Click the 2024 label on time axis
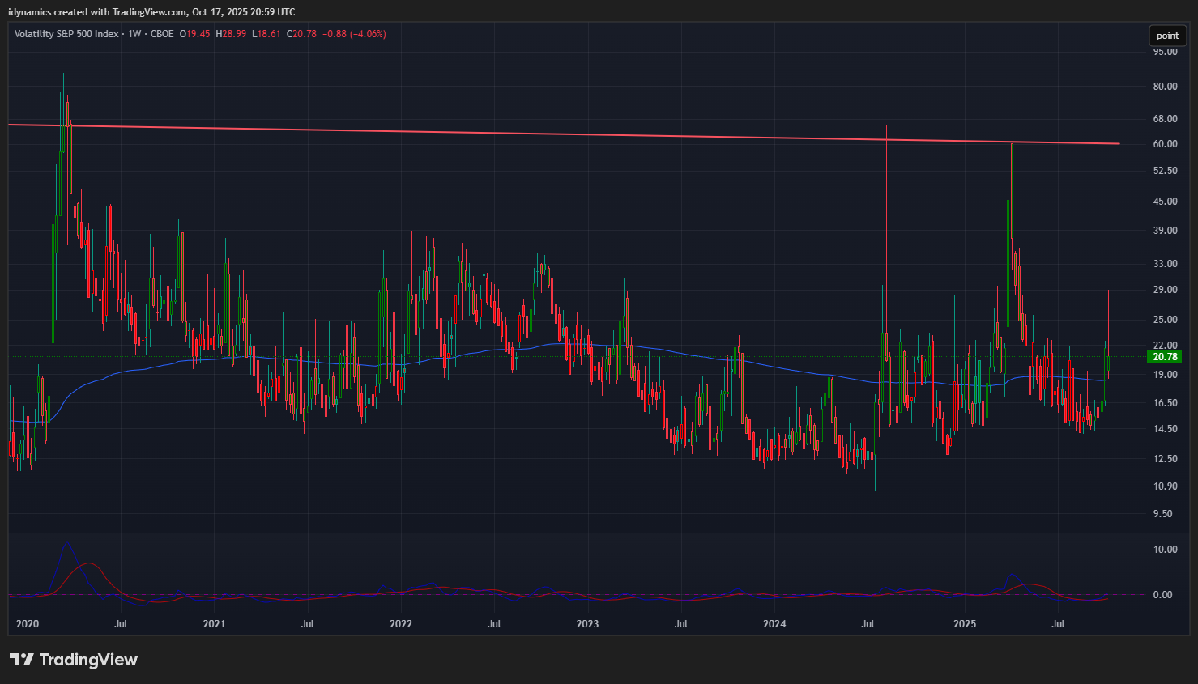This screenshot has height=684, width=1198. [x=774, y=624]
